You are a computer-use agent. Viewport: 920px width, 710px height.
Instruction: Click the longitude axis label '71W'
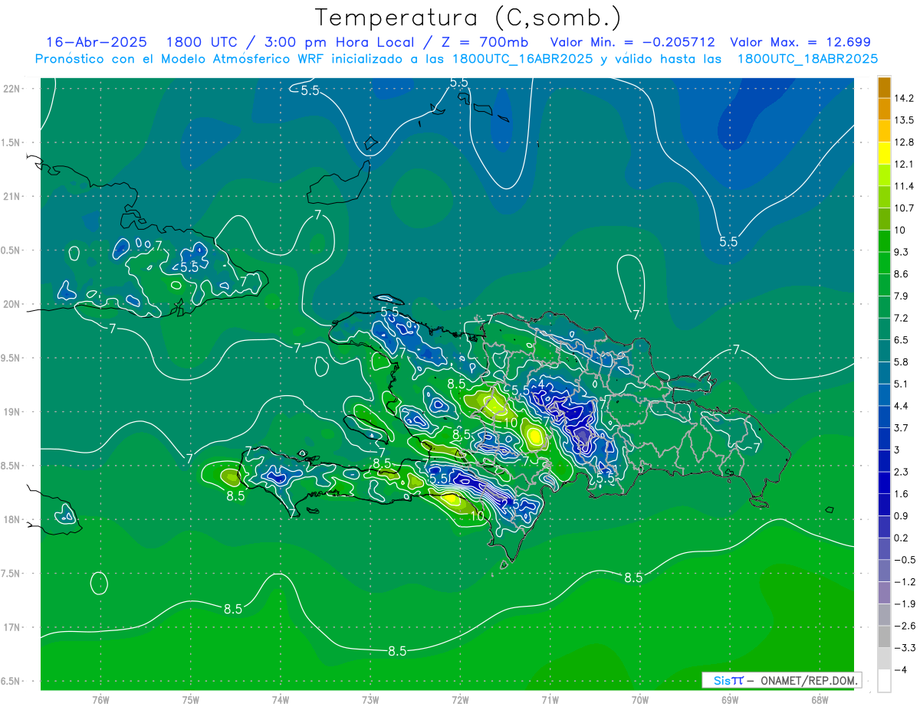pos(550,700)
